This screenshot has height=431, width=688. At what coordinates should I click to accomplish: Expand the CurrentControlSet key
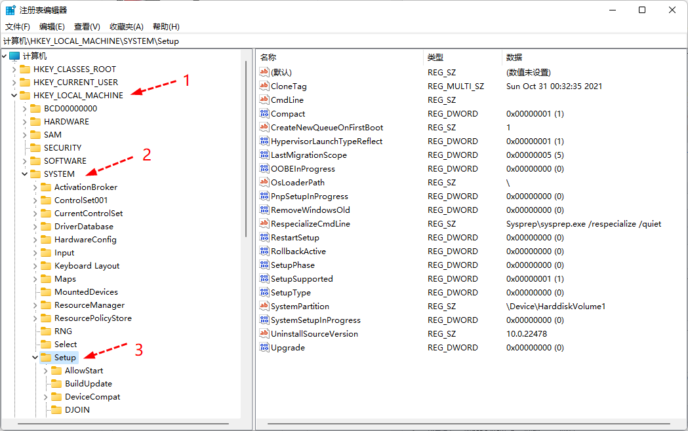pos(35,213)
